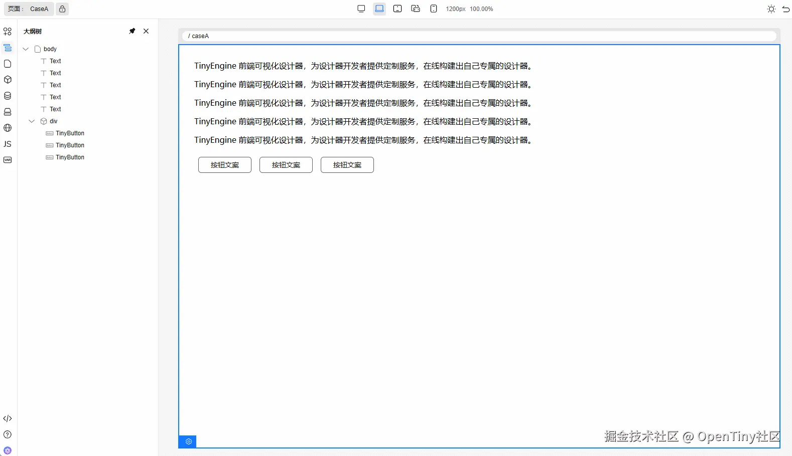
Task: Select the outline tree icon in sidebar
Action: pos(8,48)
